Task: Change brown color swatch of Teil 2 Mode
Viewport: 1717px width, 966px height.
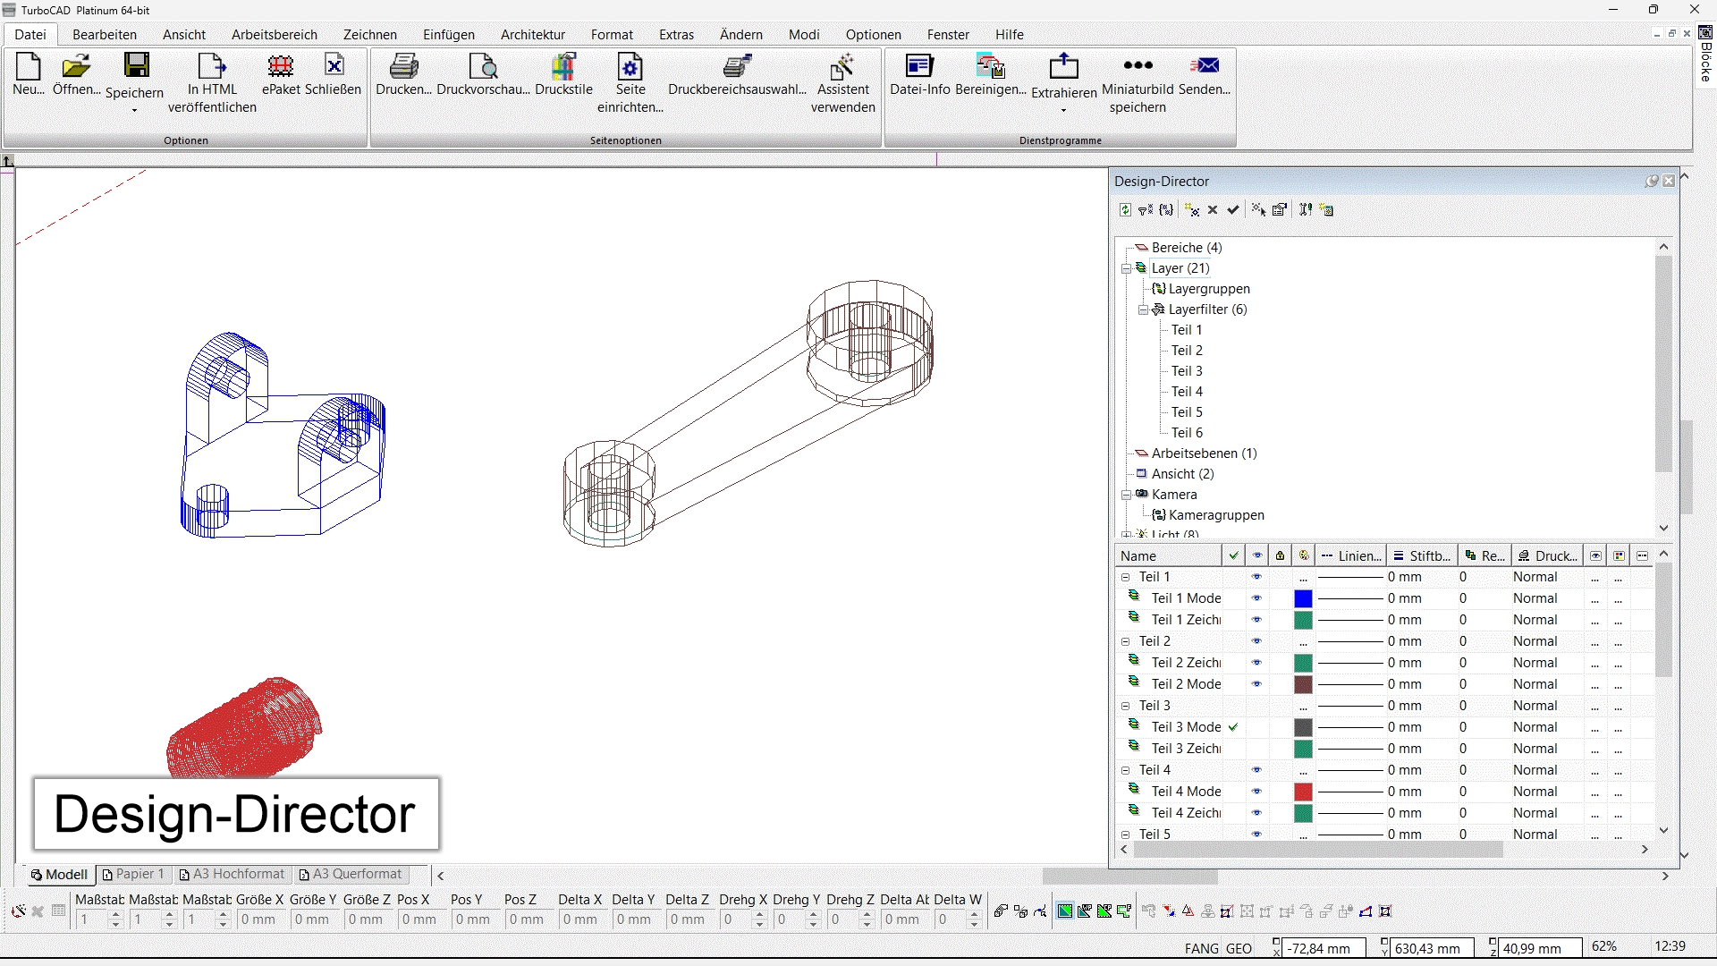Action: click(1303, 684)
